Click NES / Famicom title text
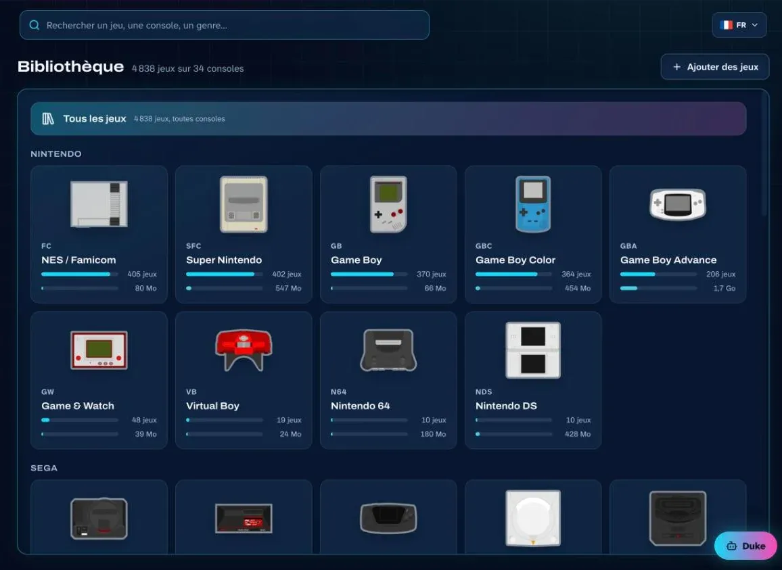 78,260
